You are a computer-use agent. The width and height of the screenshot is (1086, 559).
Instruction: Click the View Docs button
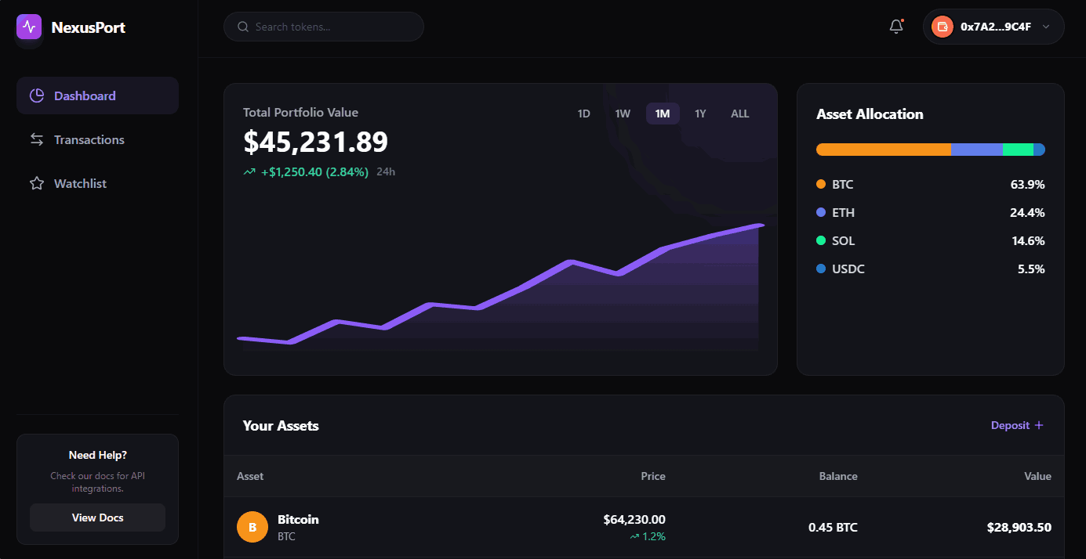(97, 518)
